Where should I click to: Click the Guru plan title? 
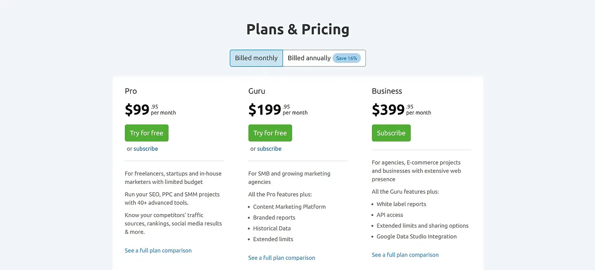tap(257, 91)
